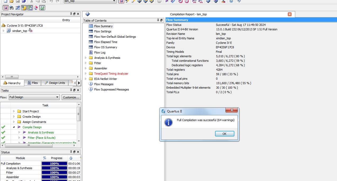Select the Assign Constraints task
This screenshot has height=181, width=337.
[34, 122]
